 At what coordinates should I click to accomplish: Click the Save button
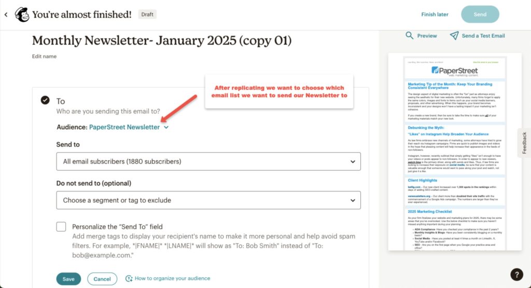coord(68,279)
